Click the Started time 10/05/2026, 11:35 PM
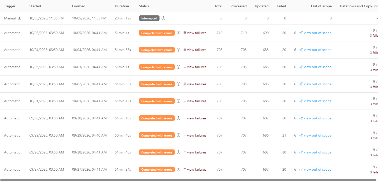This screenshot has height=182, width=378. point(47,18)
